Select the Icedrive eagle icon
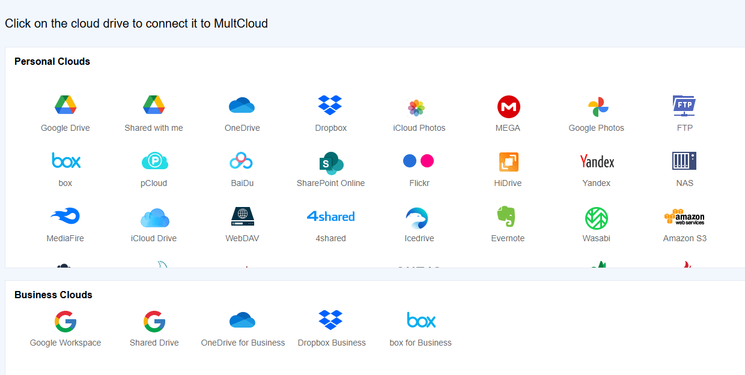The width and height of the screenshot is (745, 375). pyautogui.click(x=416, y=218)
